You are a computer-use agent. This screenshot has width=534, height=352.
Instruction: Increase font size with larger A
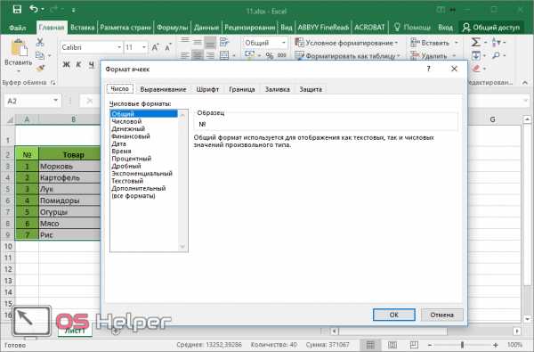coord(155,47)
